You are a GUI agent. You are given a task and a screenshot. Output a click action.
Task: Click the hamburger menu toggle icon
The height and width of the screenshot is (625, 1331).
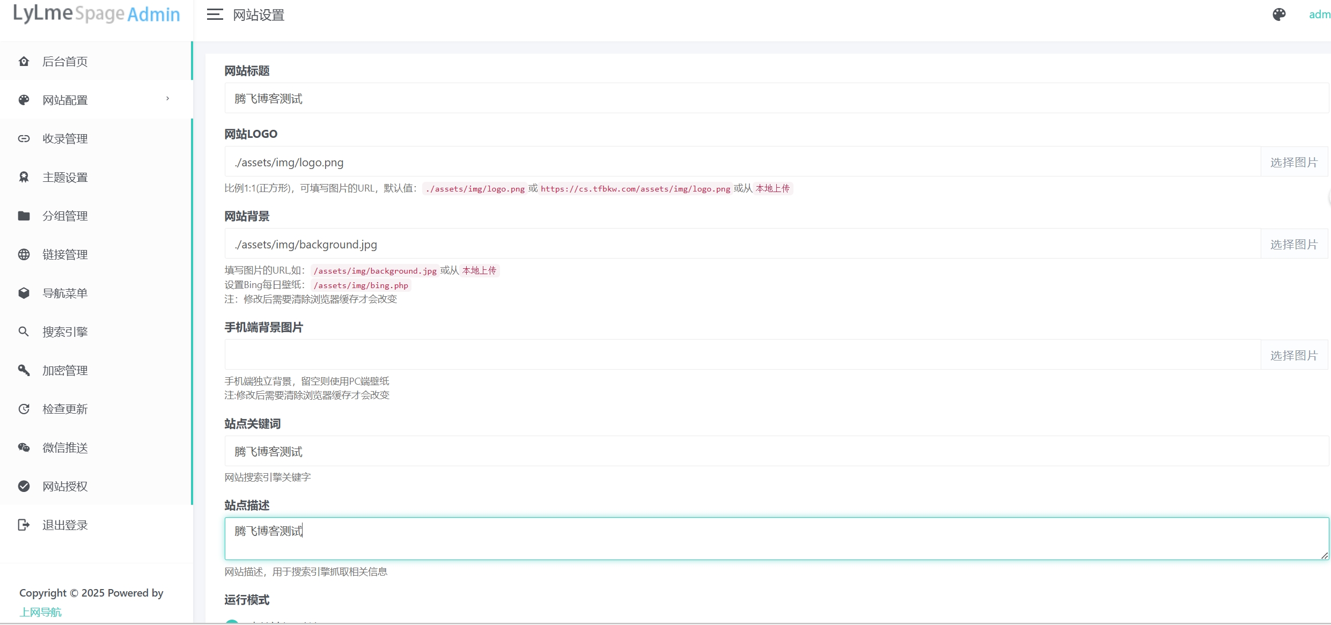pyautogui.click(x=215, y=14)
